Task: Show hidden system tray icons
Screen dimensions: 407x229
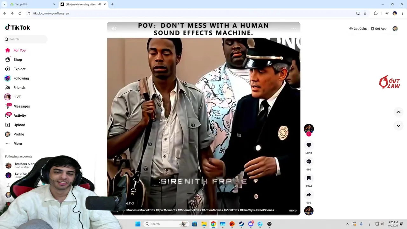Action: click(348, 224)
